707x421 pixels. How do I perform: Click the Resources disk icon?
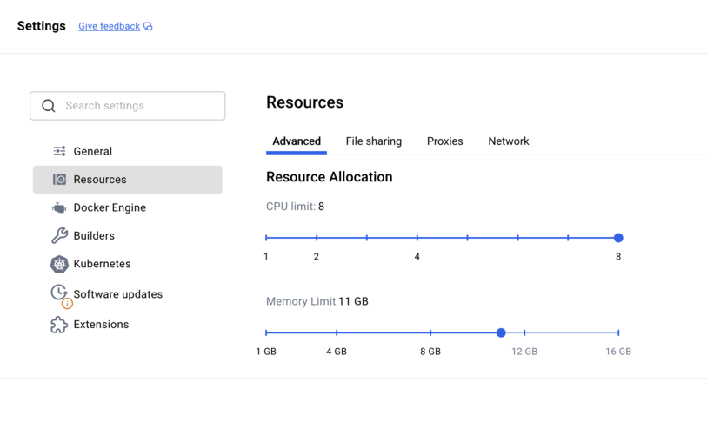pyautogui.click(x=59, y=180)
